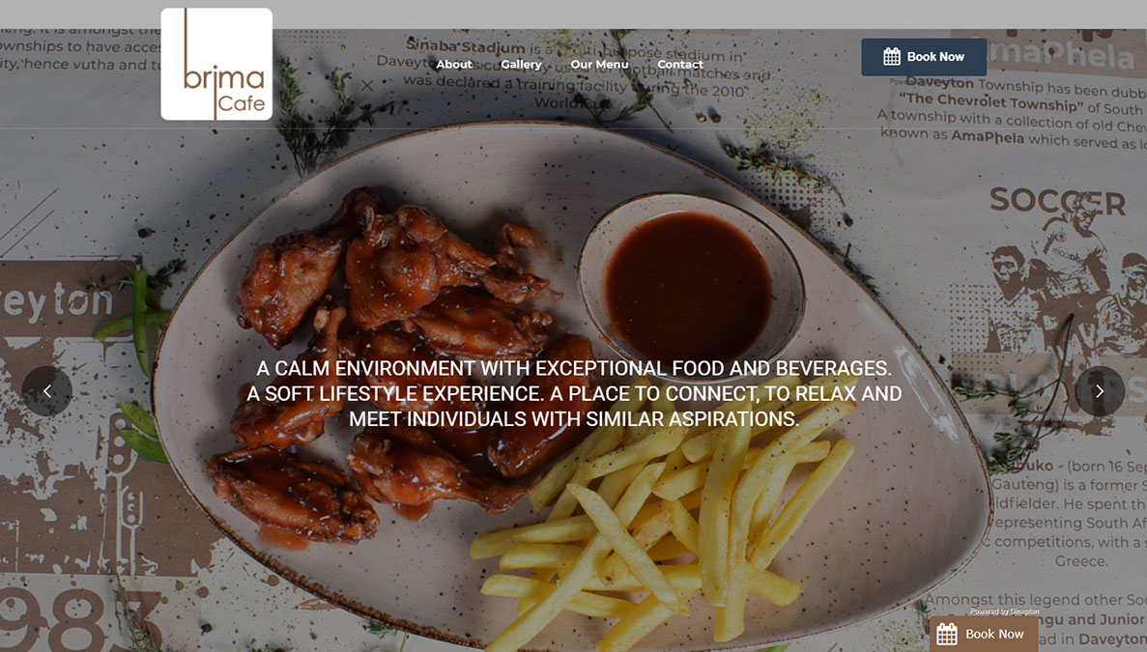1147x652 pixels.
Task: Click calendar icon in navy Book Now
Action: [x=892, y=56]
